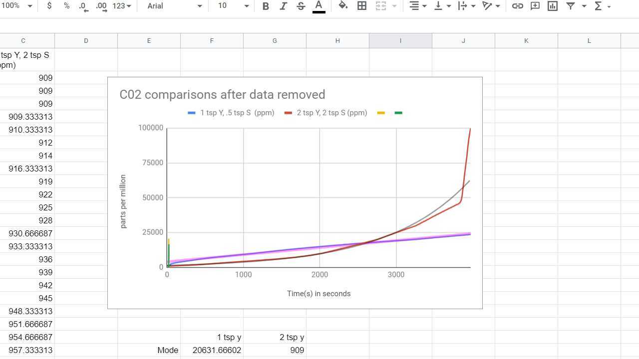Insert a link
Image resolution: width=639 pixels, height=359 pixels.
tap(517, 6)
